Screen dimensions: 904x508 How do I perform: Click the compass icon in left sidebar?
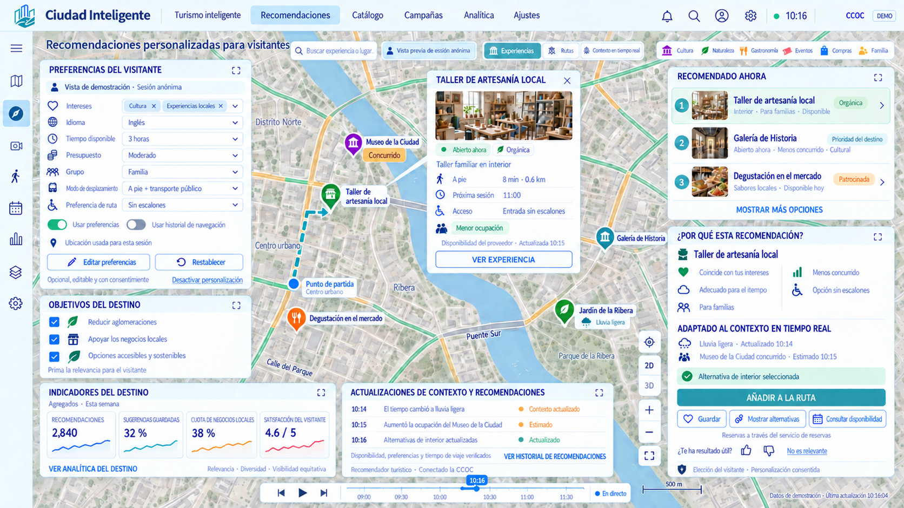[x=16, y=113]
